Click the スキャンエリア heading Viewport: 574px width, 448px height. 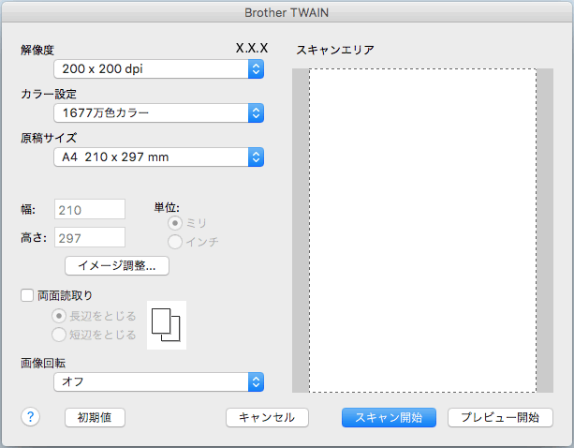335,50
